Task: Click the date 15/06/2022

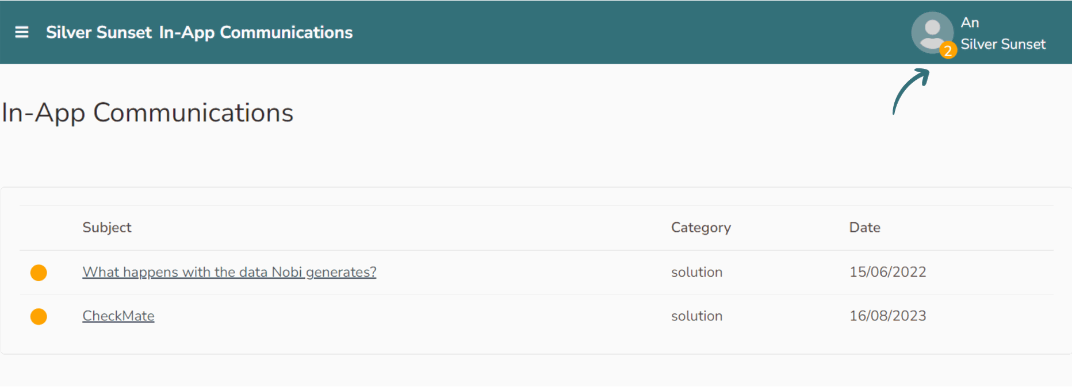Action: click(x=887, y=272)
